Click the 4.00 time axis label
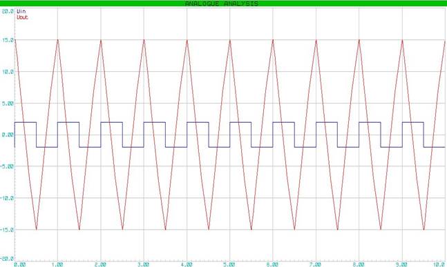 (187, 264)
